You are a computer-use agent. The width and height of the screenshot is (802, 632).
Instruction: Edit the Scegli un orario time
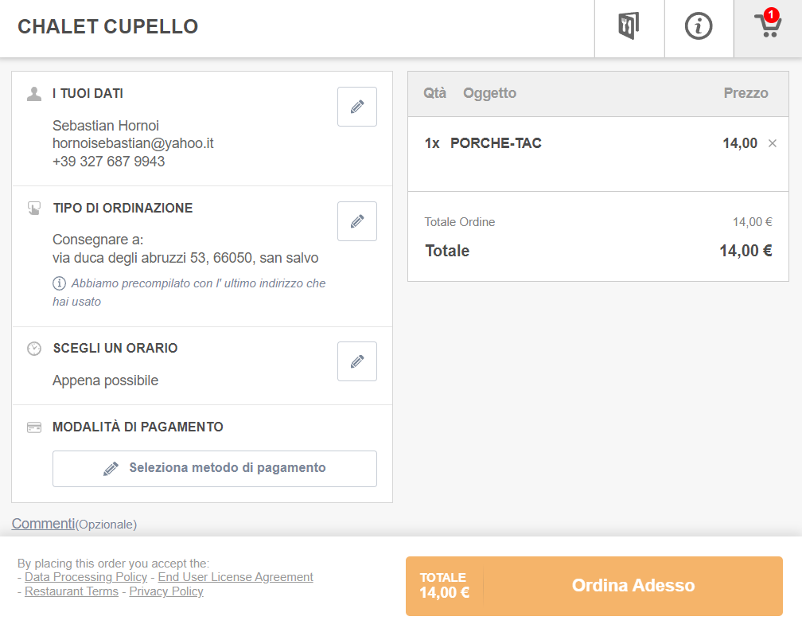coord(357,361)
